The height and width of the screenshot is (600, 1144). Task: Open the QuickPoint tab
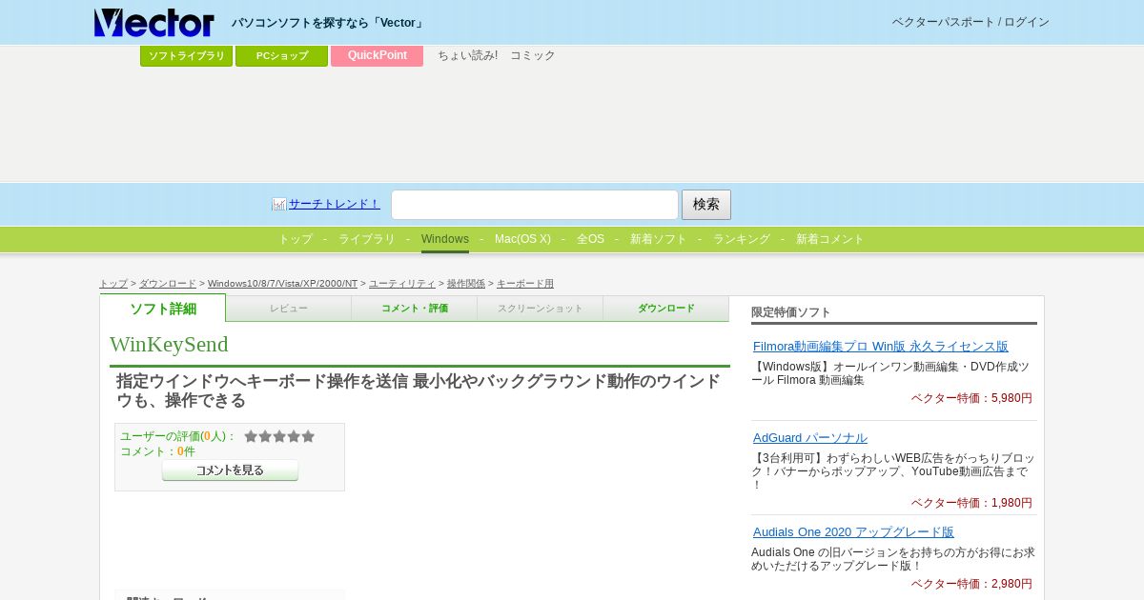[x=378, y=55]
